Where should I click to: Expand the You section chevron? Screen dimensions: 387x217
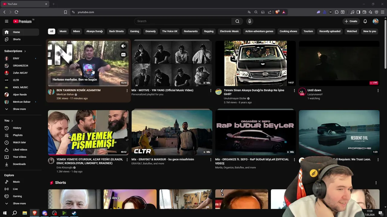pyautogui.click(x=12, y=121)
